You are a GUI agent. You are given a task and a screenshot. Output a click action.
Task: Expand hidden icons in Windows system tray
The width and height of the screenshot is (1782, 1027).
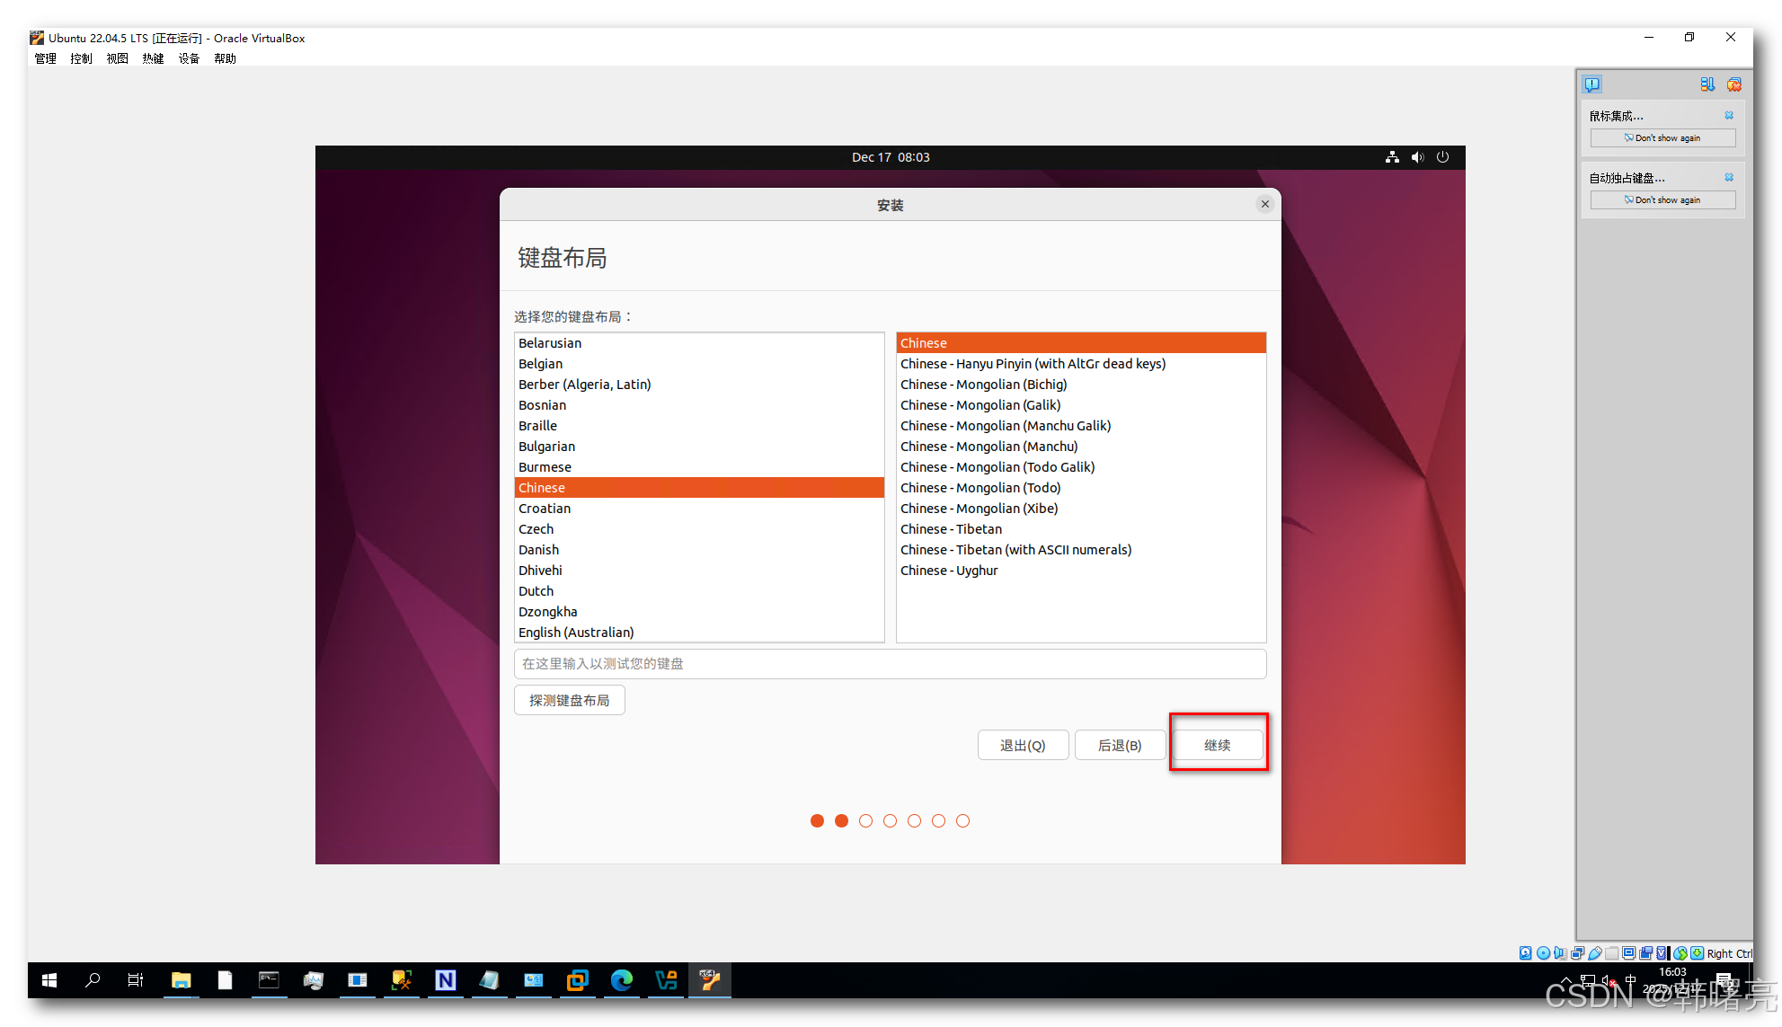[1566, 980]
